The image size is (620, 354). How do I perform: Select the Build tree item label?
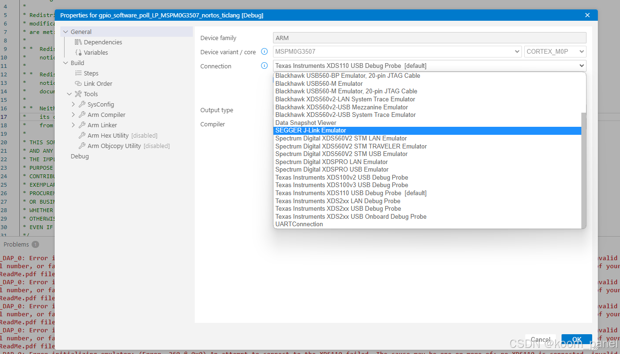(77, 63)
